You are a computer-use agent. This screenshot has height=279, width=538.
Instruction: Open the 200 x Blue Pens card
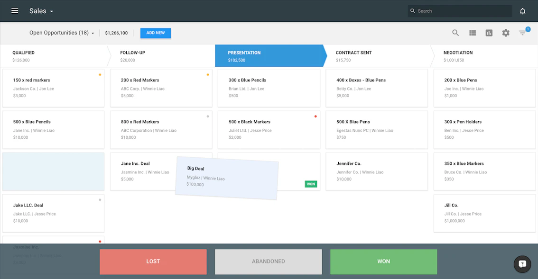484,88
